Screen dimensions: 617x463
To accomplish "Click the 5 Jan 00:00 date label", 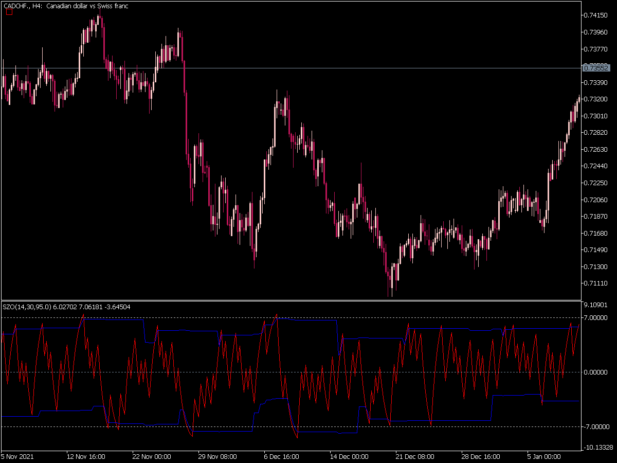I will point(545,456).
